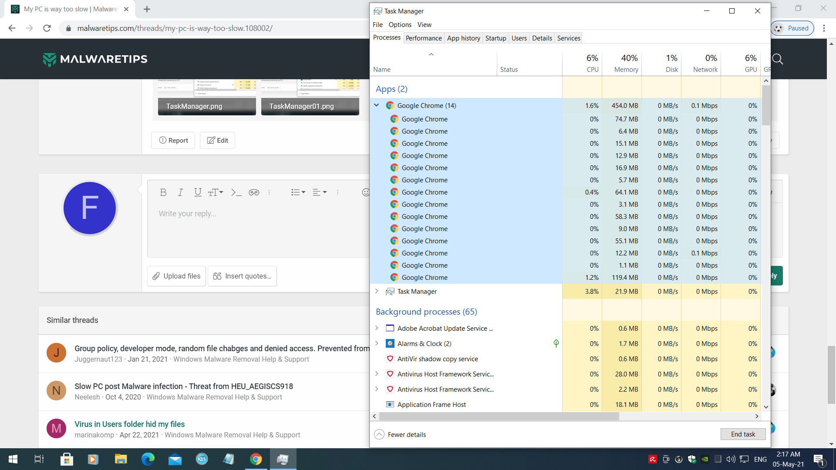Switch to the Performance tab
Viewport: 836px width, 470px height.
(x=423, y=38)
